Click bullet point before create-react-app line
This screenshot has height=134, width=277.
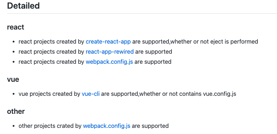[x=14, y=42]
